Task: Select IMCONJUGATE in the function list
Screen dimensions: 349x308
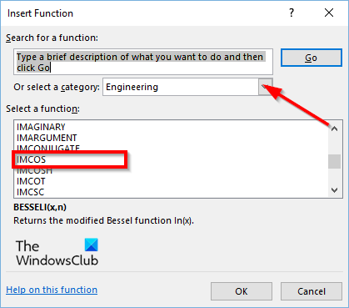Action: (x=48, y=148)
